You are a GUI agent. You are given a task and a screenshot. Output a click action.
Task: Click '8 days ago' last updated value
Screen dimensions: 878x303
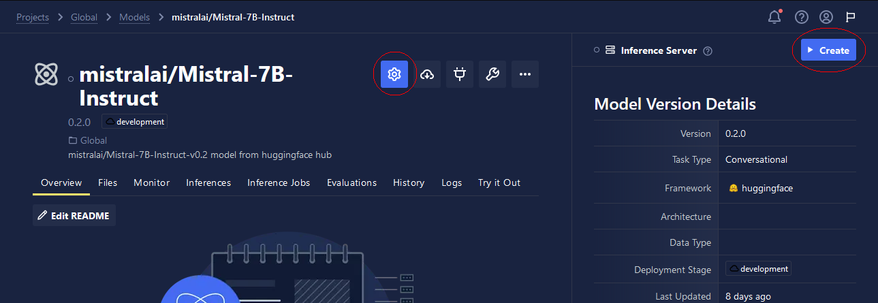click(748, 296)
